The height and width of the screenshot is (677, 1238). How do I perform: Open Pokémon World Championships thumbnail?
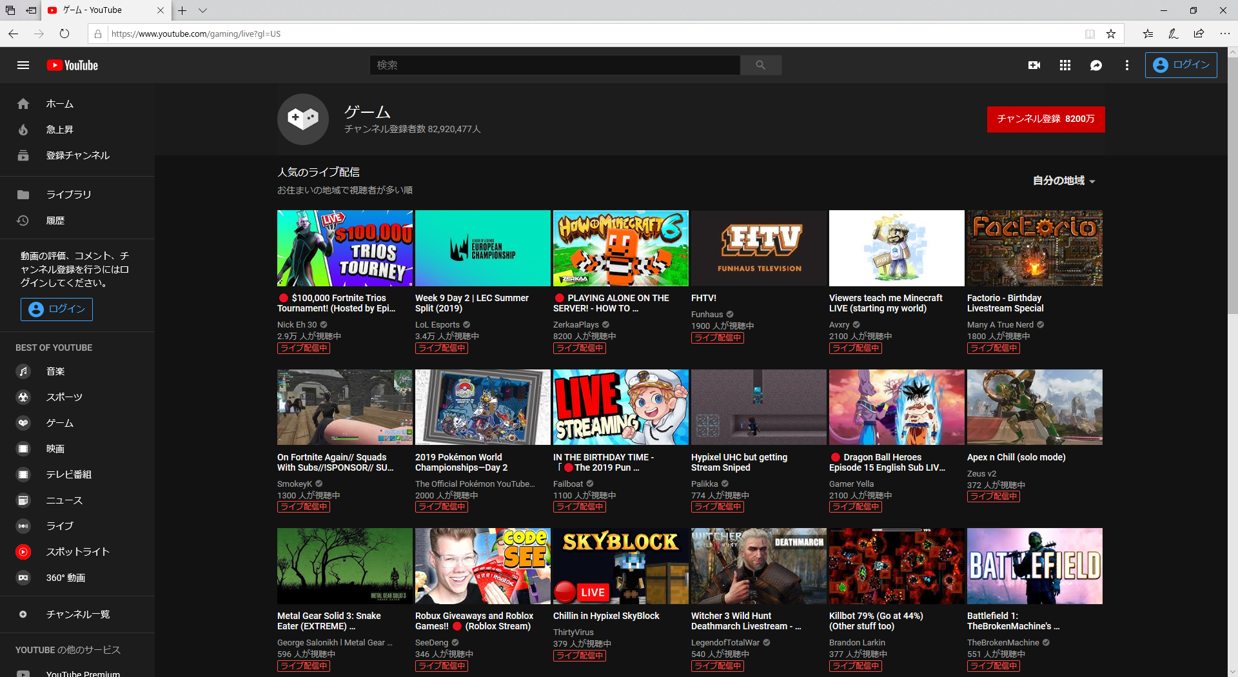click(483, 407)
